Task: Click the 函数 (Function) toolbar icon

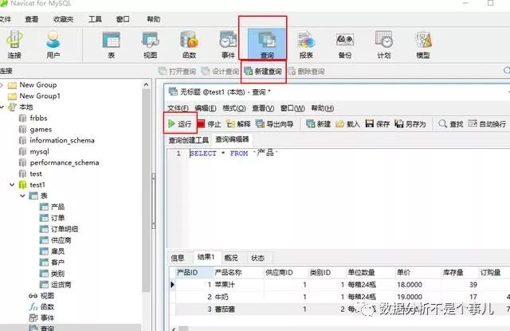Action: pyautogui.click(x=189, y=43)
